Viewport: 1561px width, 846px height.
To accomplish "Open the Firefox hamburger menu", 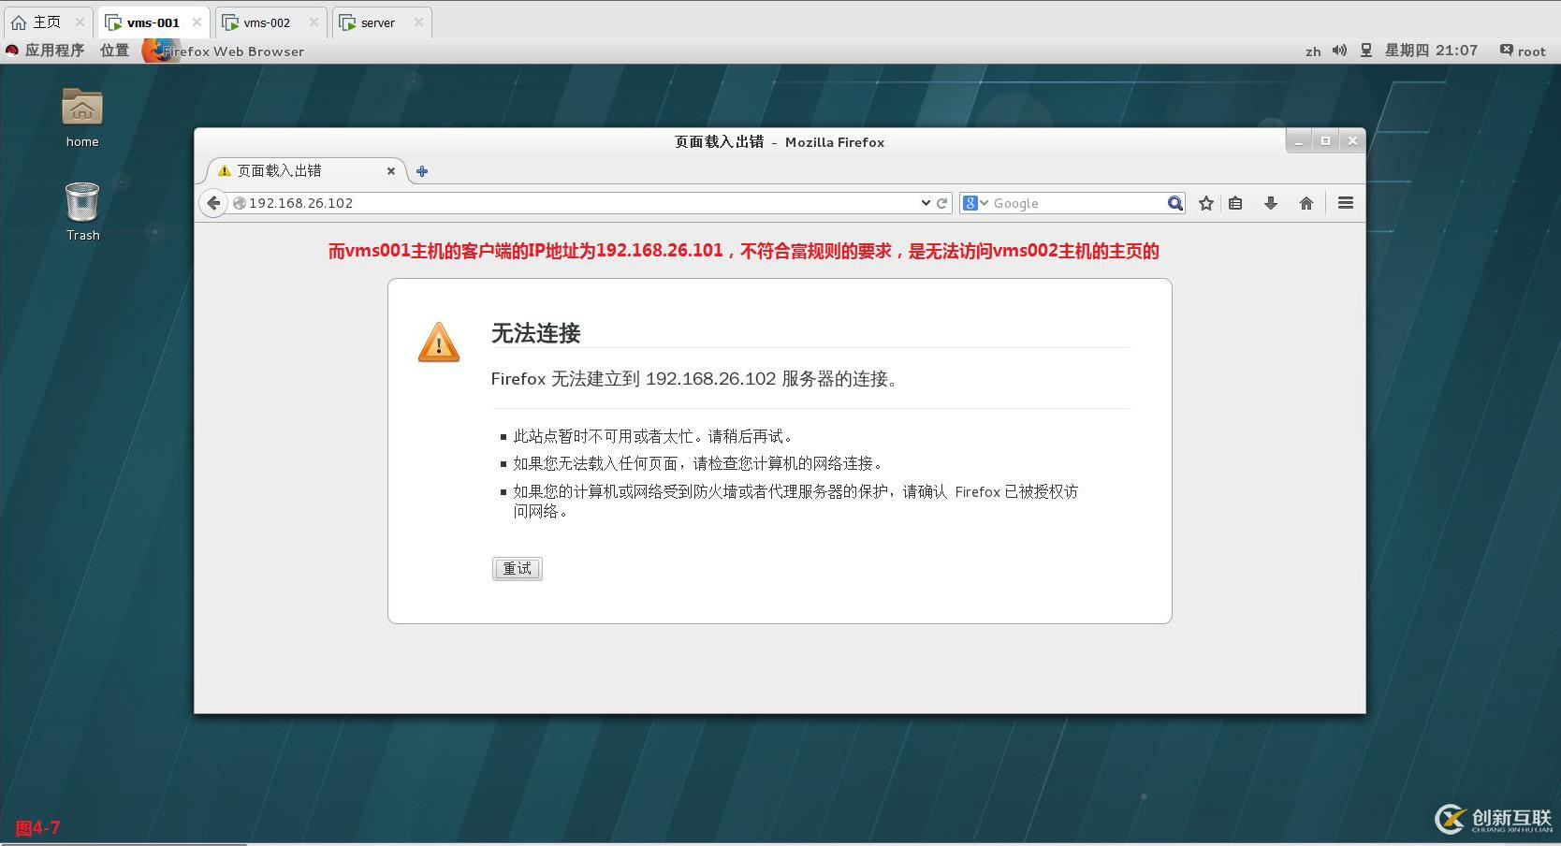I will [x=1345, y=203].
